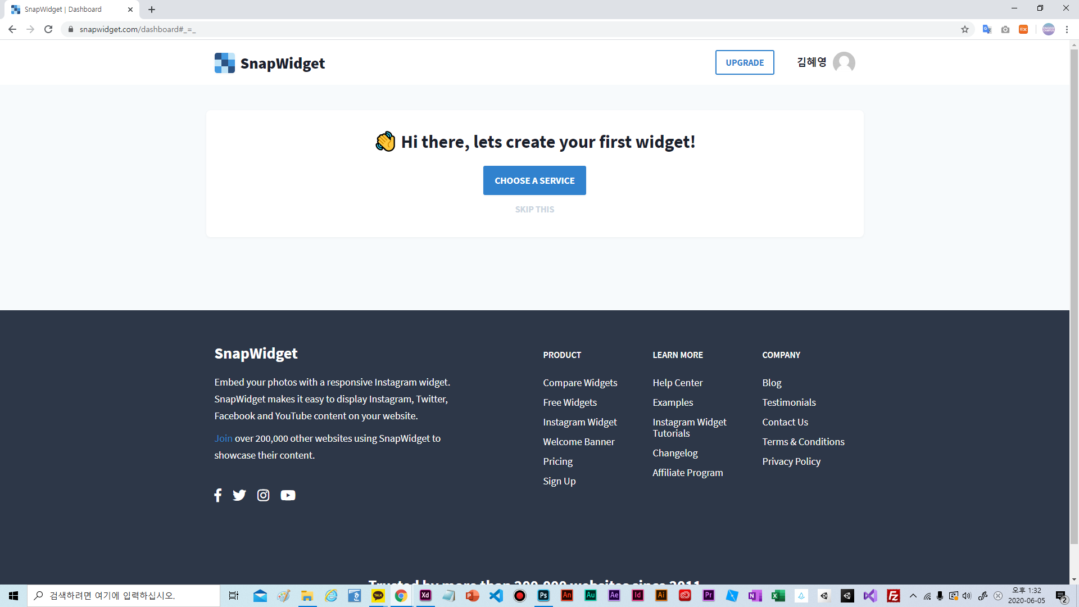1079x607 pixels.
Task: Open Adobe InDesign from the taskbar
Action: [x=638, y=595]
